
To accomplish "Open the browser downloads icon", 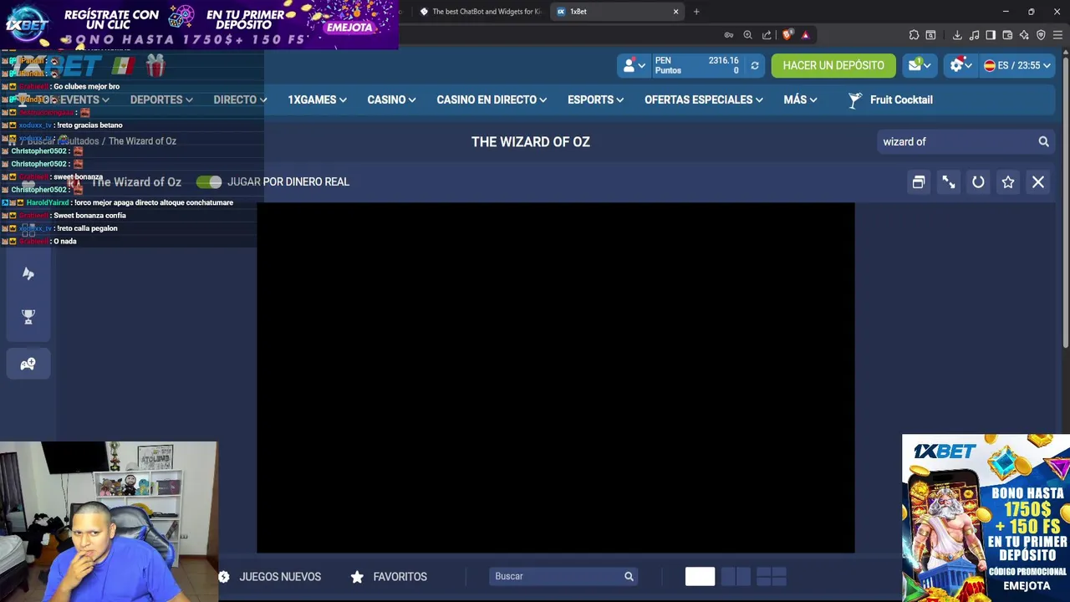I will [x=957, y=35].
